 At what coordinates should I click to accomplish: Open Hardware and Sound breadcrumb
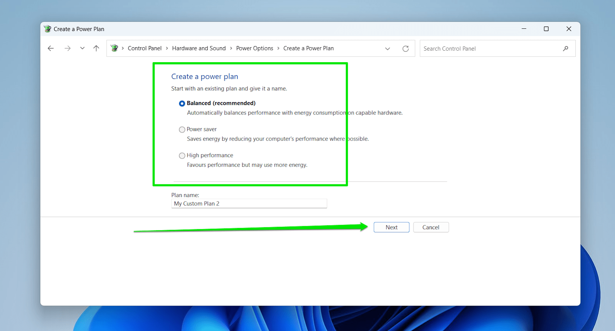[x=199, y=48]
